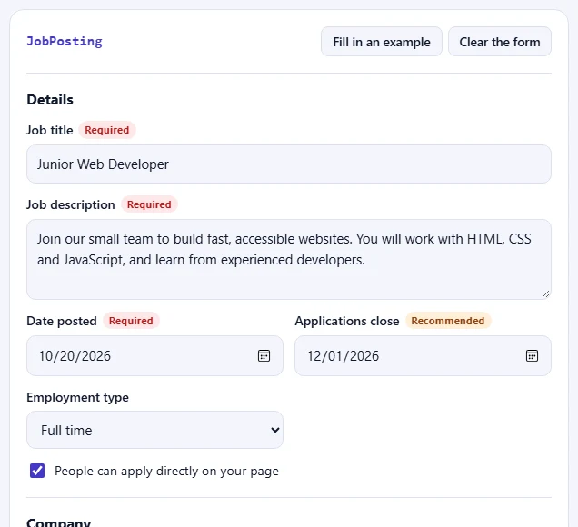Click the Employment type label

point(77,397)
